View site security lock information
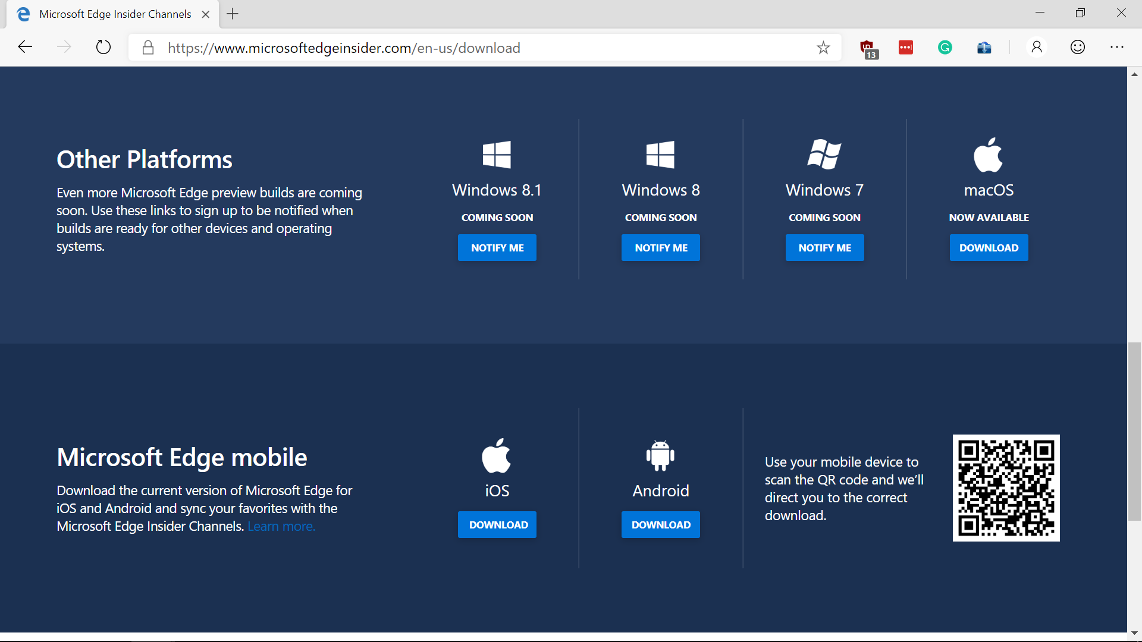The height and width of the screenshot is (642, 1142). coord(148,48)
